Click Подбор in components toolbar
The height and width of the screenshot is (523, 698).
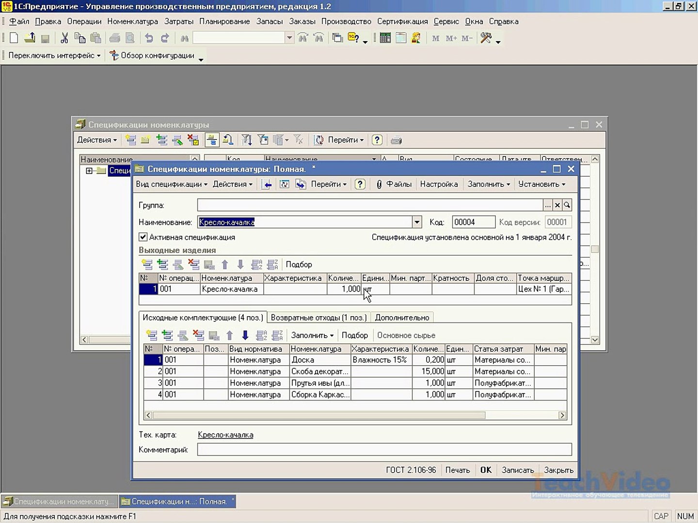pyautogui.click(x=355, y=335)
